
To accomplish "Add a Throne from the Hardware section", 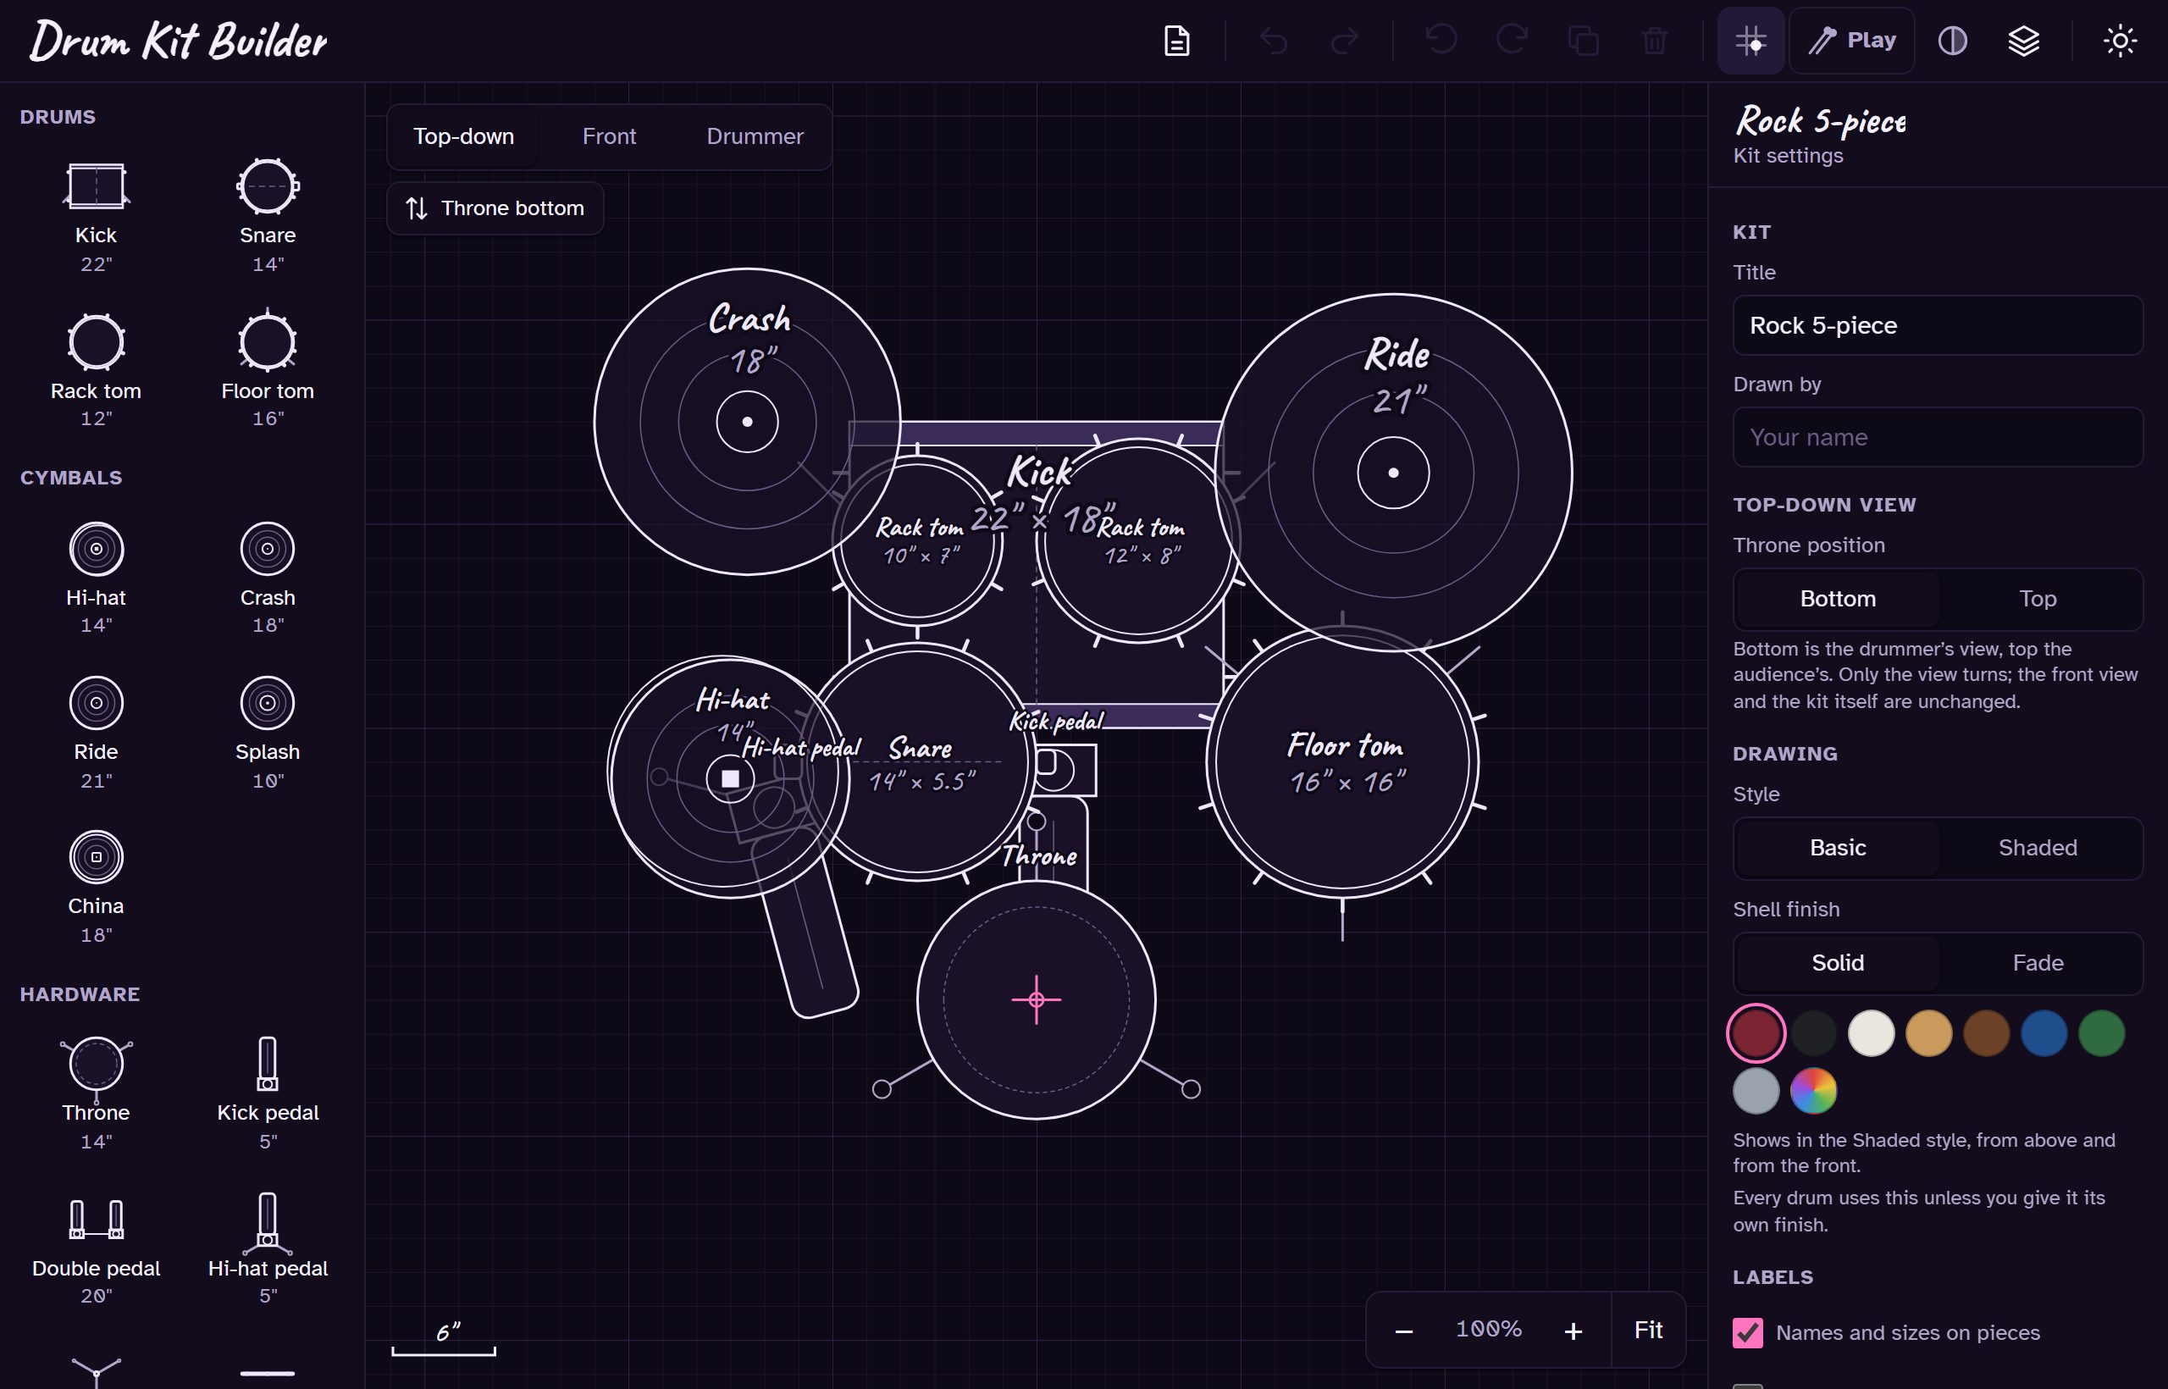I will (96, 1093).
